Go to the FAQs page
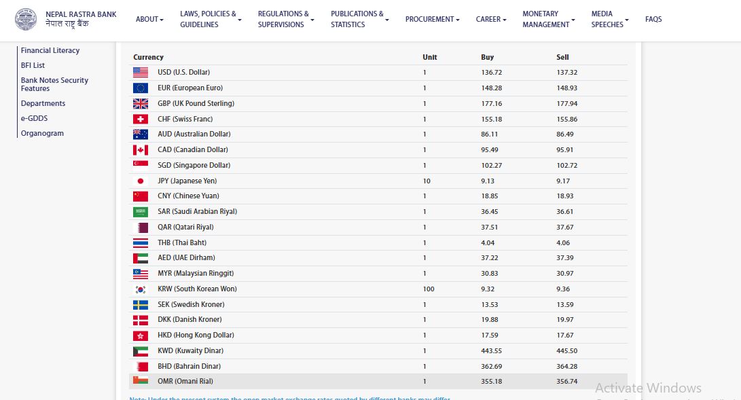 tap(653, 19)
